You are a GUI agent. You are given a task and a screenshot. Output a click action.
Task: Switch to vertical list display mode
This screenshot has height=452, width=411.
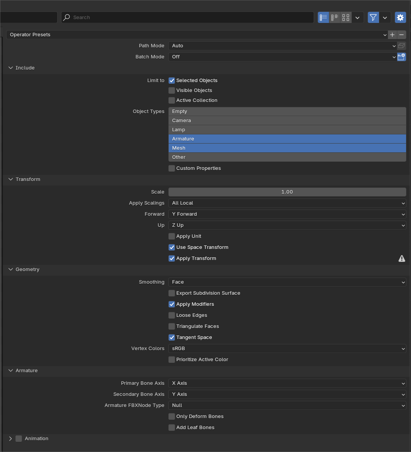tap(323, 17)
